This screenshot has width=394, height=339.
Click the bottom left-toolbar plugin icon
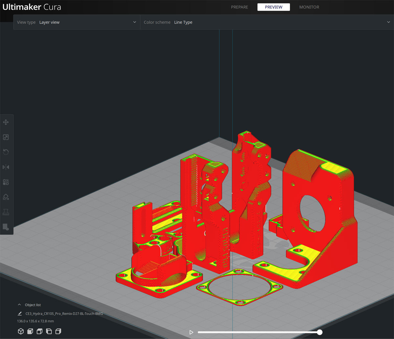point(6,227)
